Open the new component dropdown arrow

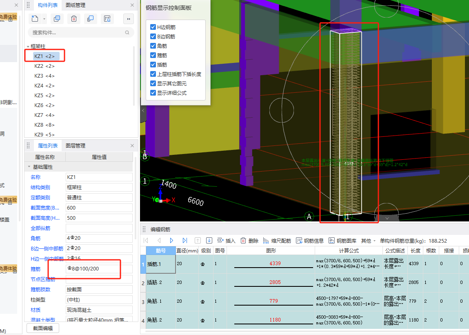point(44,19)
